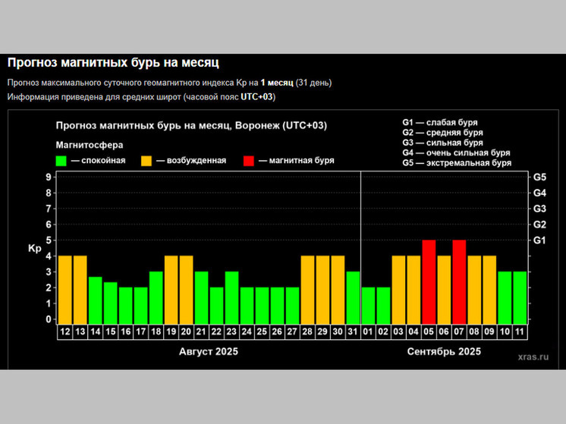Click the red bar for September 07
The width and height of the screenshot is (566, 424).
459,280
